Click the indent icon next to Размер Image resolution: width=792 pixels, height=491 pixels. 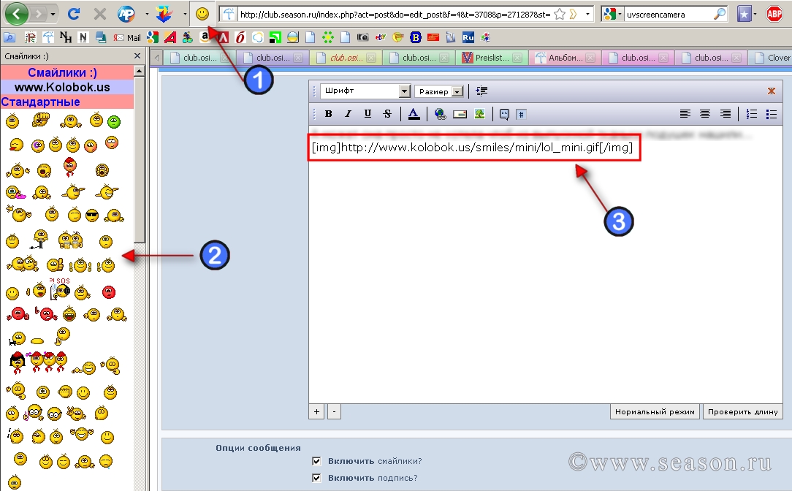click(481, 91)
